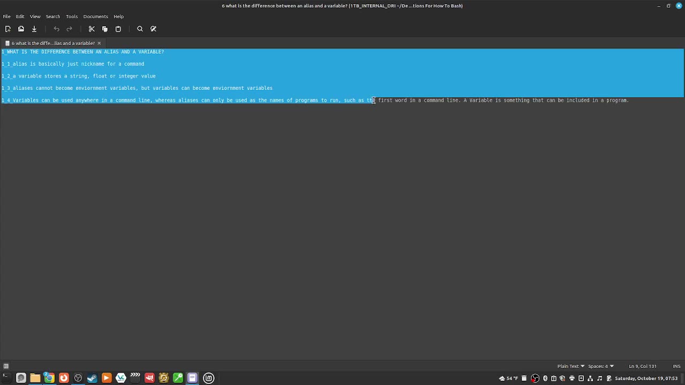
Task: Open the OBS tray icon
Action: [x=535, y=378]
